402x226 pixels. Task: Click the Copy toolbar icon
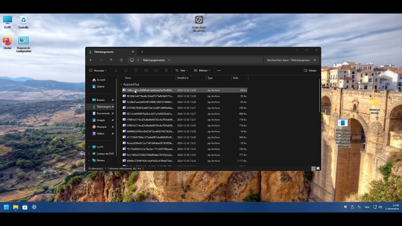(126, 71)
